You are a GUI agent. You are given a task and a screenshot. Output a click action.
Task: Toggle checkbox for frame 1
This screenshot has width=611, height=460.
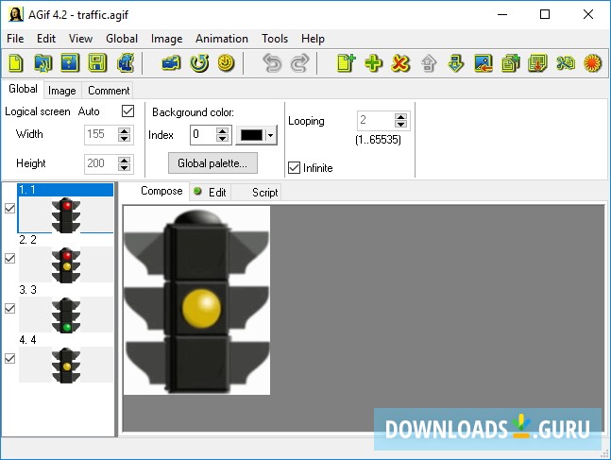click(x=10, y=208)
